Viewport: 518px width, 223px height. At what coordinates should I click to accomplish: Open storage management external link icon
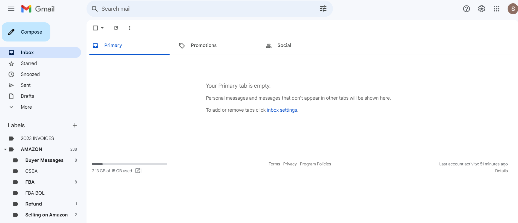pos(138,171)
